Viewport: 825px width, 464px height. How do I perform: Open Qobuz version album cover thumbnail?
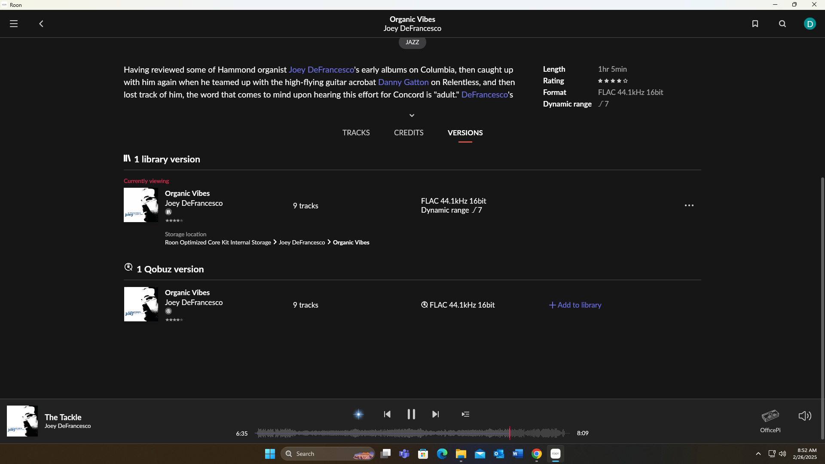pyautogui.click(x=141, y=304)
